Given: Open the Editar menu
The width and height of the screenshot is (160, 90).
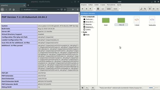Looking at the screenshot, I should (90, 5).
